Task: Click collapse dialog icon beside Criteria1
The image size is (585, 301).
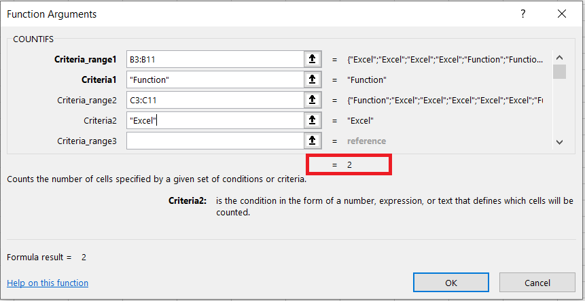Action: coord(312,80)
